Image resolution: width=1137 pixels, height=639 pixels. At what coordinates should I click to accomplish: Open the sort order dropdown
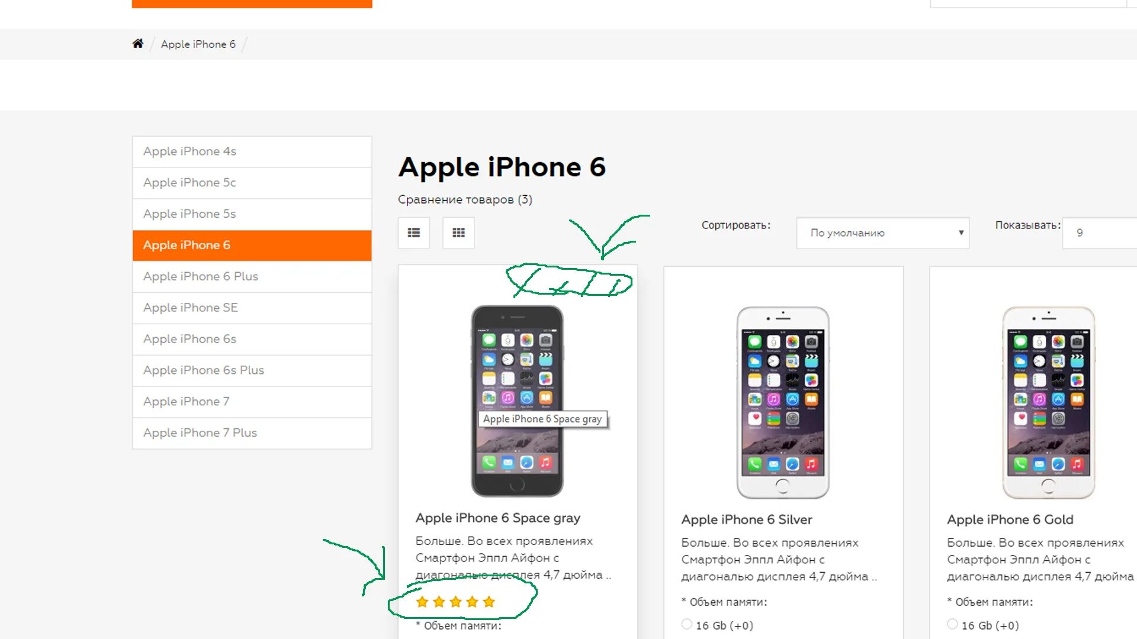tap(882, 233)
